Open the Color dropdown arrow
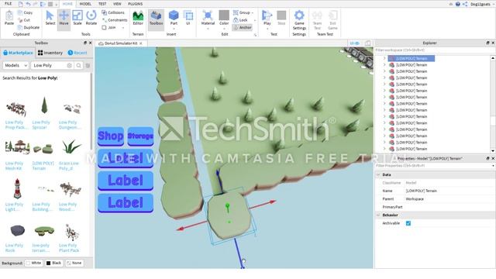 [x=224, y=29]
